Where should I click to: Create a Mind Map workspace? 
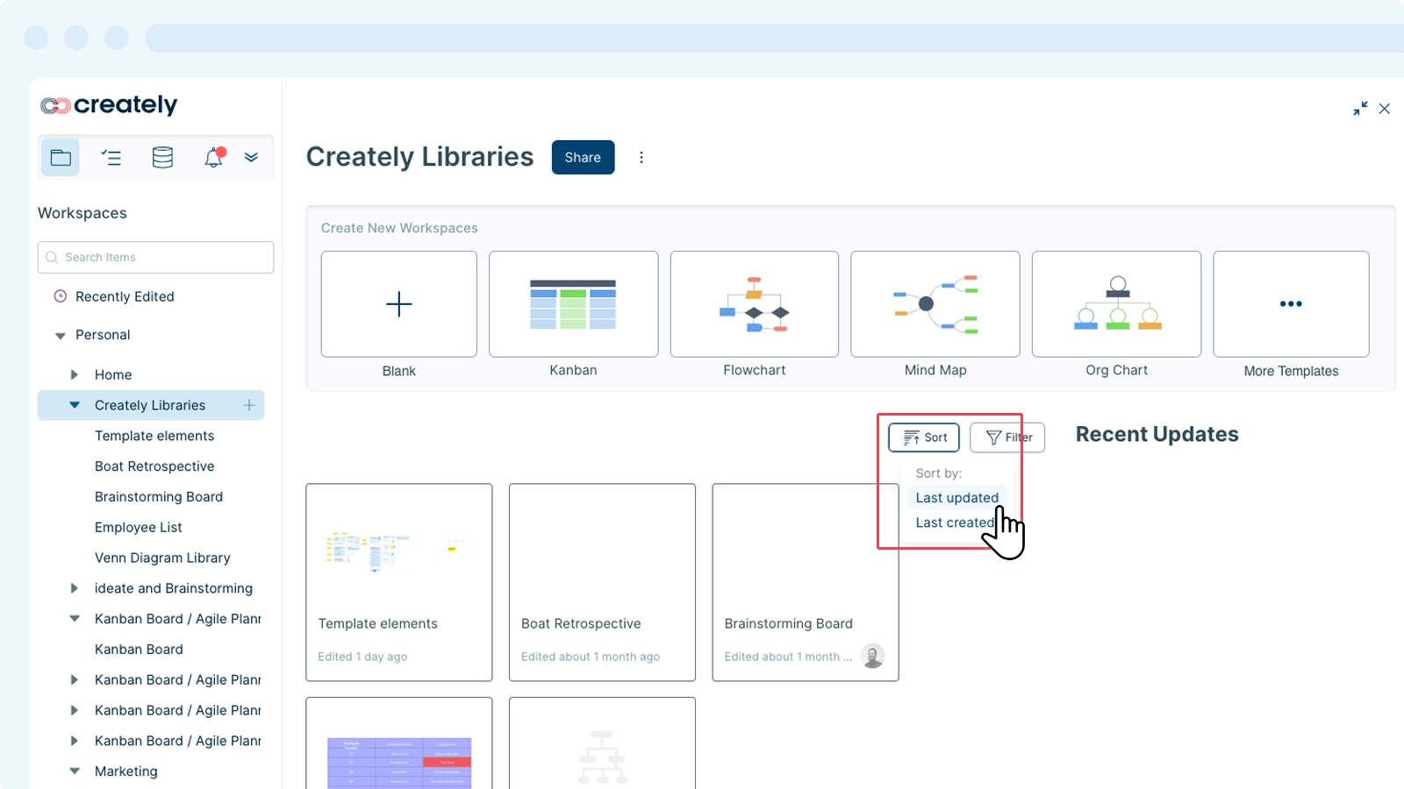(935, 304)
